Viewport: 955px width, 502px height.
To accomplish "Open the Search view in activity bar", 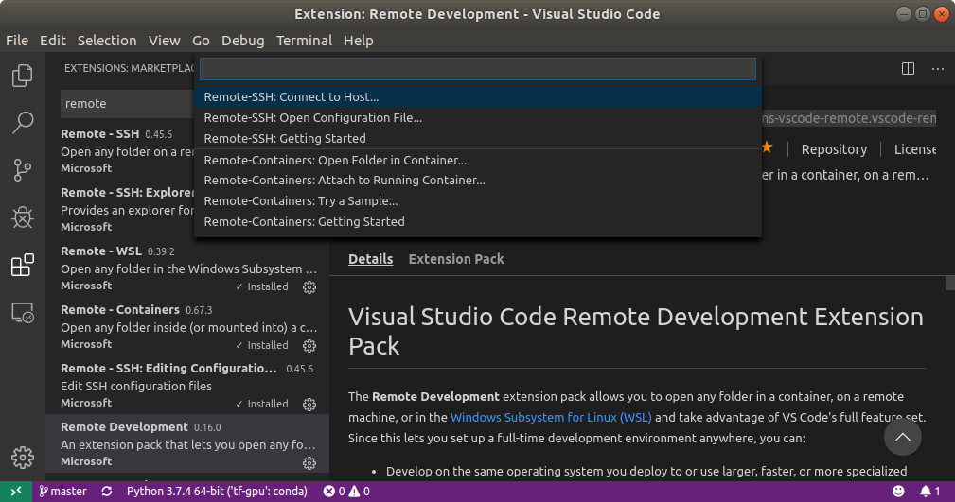I will [x=23, y=122].
